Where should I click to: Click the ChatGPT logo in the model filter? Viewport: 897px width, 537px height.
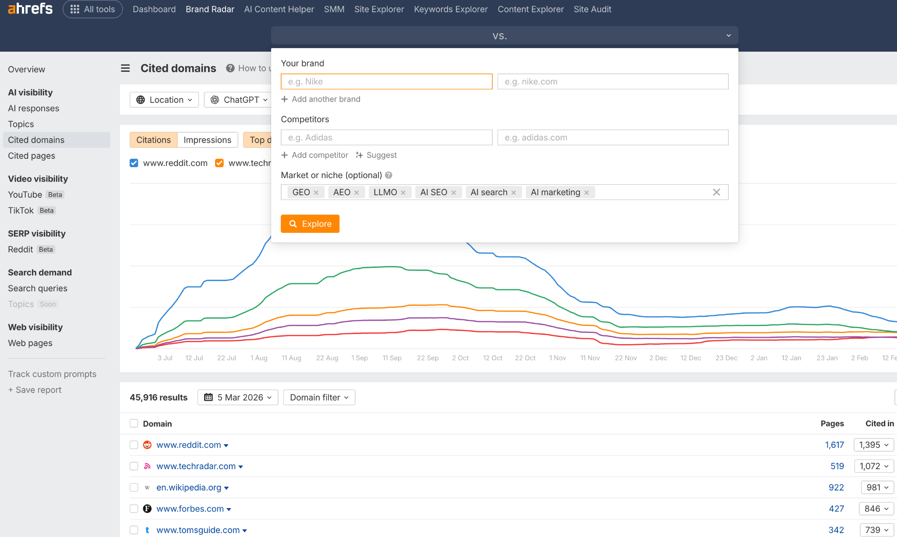pyautogui.click(x=215, y=100)
